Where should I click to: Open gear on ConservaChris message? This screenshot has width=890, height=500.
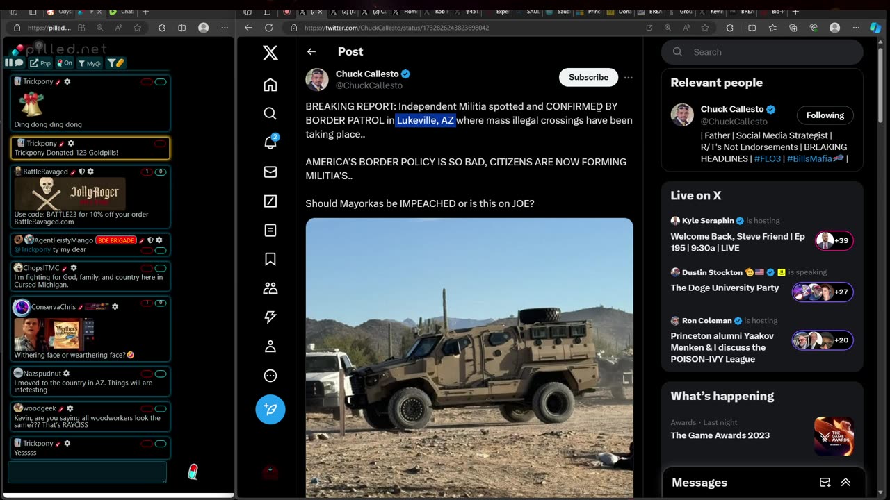[115, 306]
